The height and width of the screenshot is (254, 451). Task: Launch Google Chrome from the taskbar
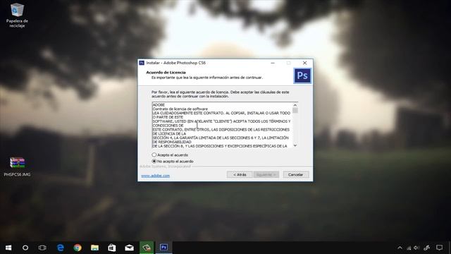coord(78,248)
